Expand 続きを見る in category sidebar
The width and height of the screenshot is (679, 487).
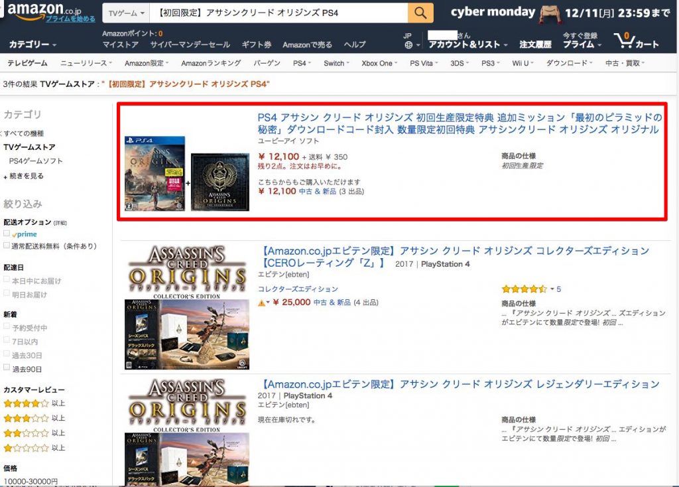pyautogui.click(x=27, y=176)
